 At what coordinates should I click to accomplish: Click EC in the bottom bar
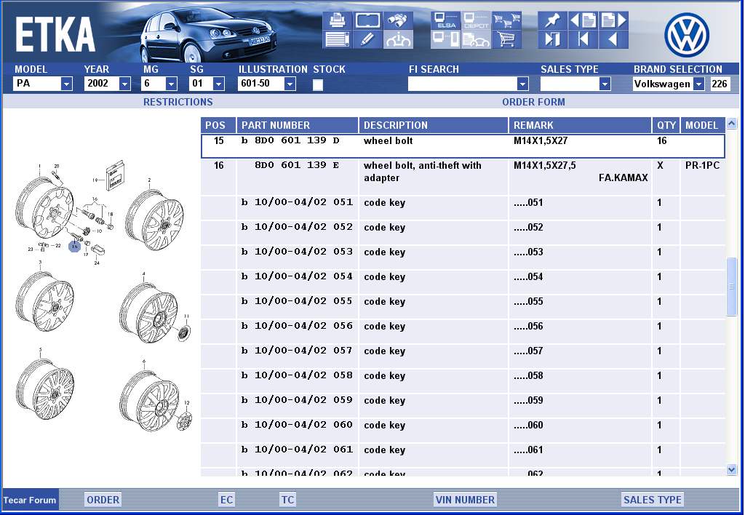coord(227,500)
